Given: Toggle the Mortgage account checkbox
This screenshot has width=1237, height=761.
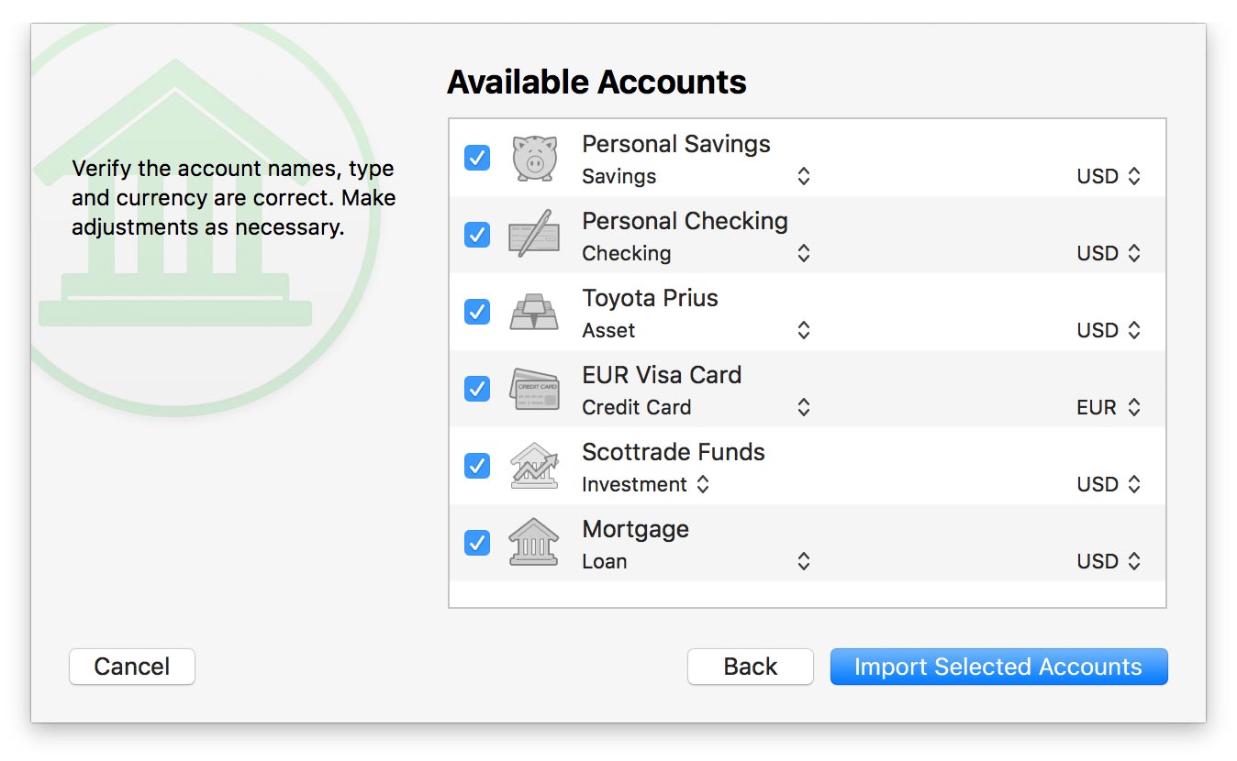Looking at the screenshot, I should coord(477,543).
